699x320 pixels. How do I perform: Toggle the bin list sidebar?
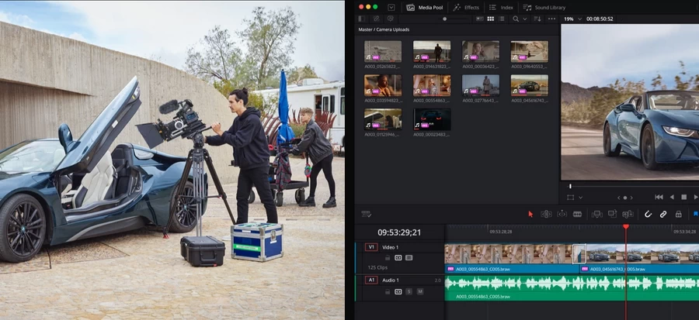tap(361, 19)
